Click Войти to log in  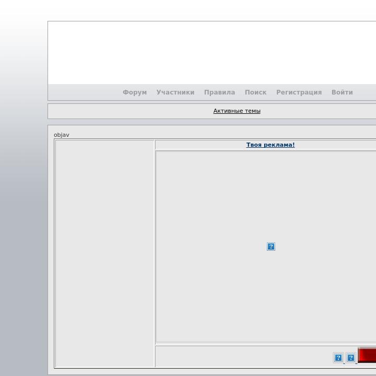point(342,92)
